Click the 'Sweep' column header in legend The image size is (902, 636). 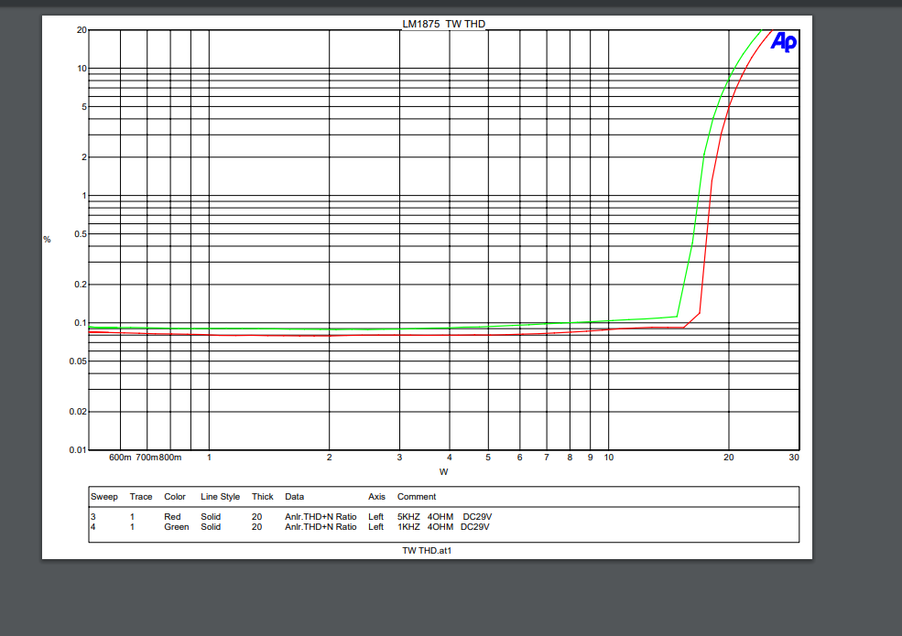point(104,497)
